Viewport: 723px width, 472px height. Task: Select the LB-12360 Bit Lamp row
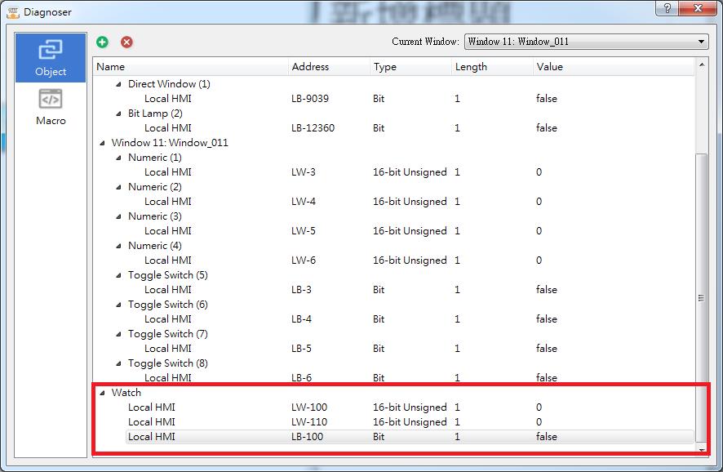click(313, 128)
